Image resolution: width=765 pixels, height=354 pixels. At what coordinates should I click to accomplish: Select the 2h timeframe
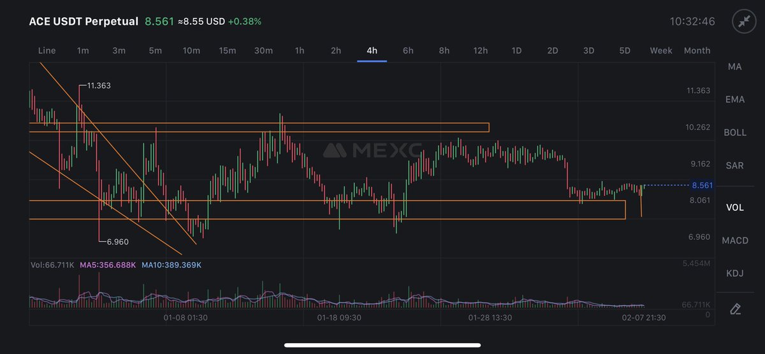tap(336, 50)
